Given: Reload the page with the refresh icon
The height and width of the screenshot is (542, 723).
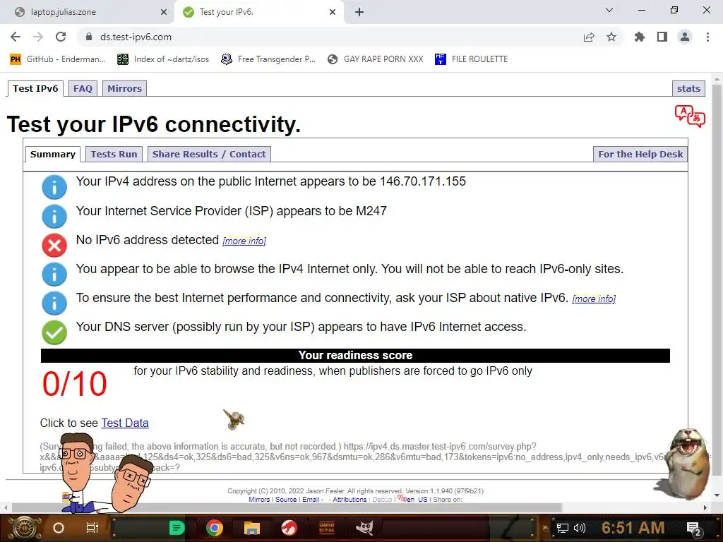Looking at the screenshot, I should point(61,37).
